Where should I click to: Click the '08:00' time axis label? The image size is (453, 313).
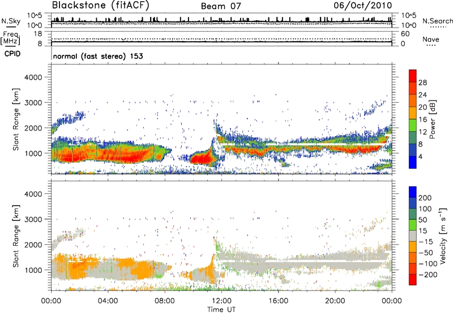click(165, 301)
